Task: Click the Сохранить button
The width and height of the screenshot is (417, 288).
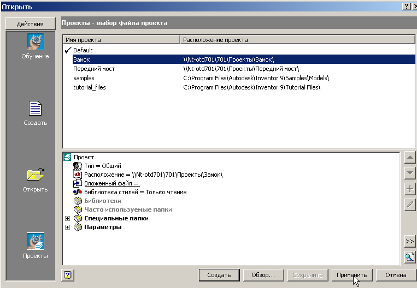Action: click(x=308, y=275)
